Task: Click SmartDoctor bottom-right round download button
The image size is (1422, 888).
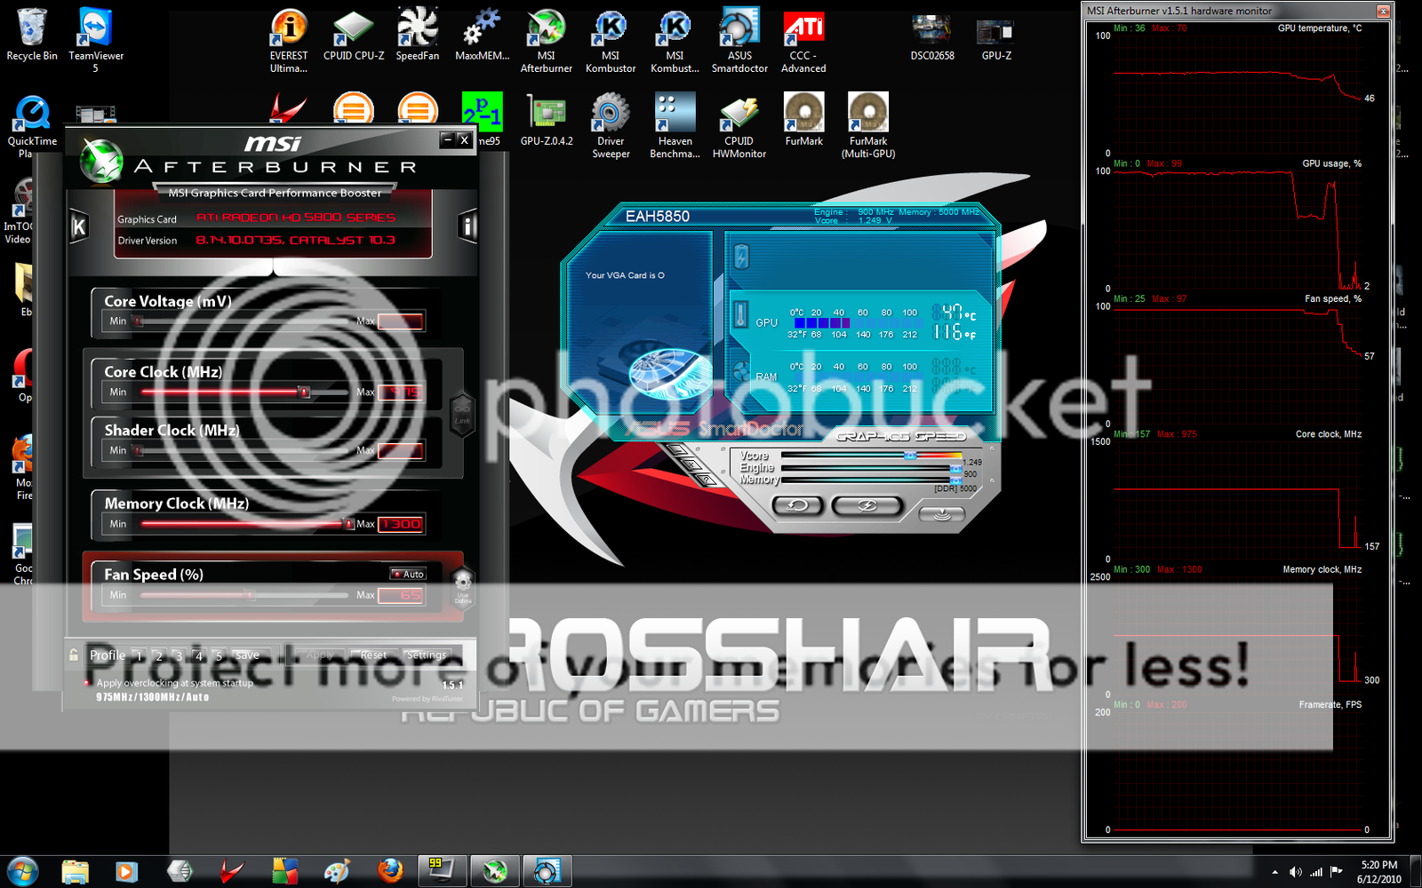Action: point(942,514)
